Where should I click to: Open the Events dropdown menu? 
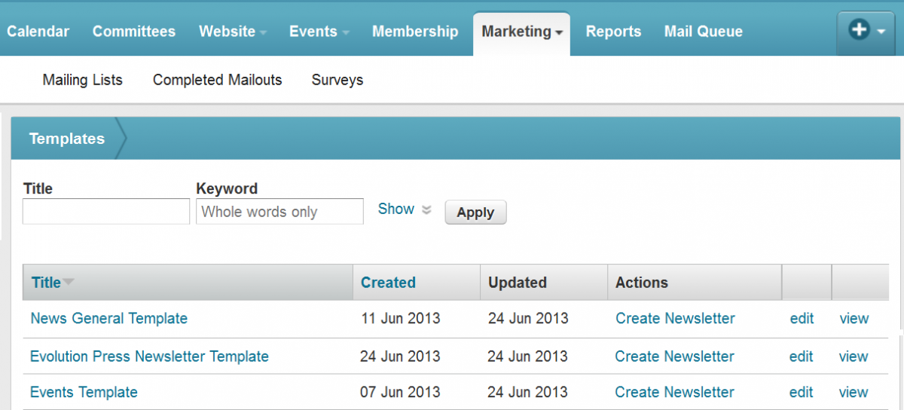[319, 32]
